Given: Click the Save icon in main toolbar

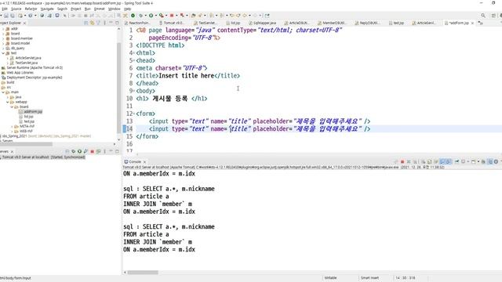Looking at the screenshot, I should [x=6, y=16].
